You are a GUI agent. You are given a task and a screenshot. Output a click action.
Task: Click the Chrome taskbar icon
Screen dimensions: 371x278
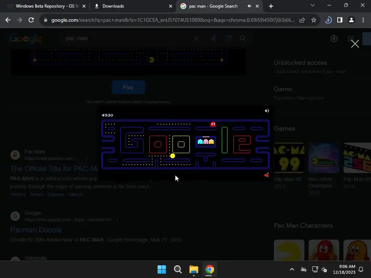click(x=210, y=269)
